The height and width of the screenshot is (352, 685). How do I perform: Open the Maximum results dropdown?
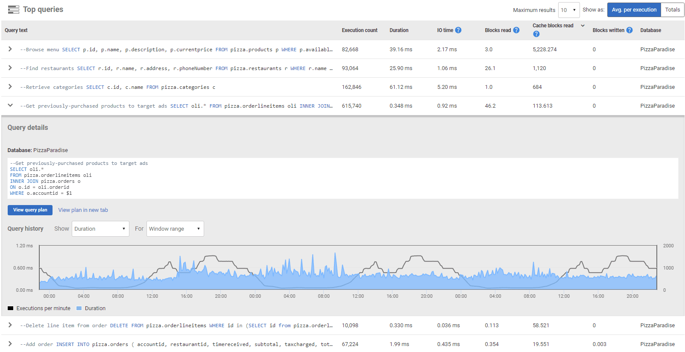point(568,10)
